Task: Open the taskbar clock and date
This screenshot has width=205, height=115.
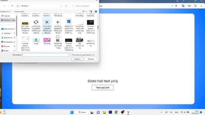Action: point(195,112)
